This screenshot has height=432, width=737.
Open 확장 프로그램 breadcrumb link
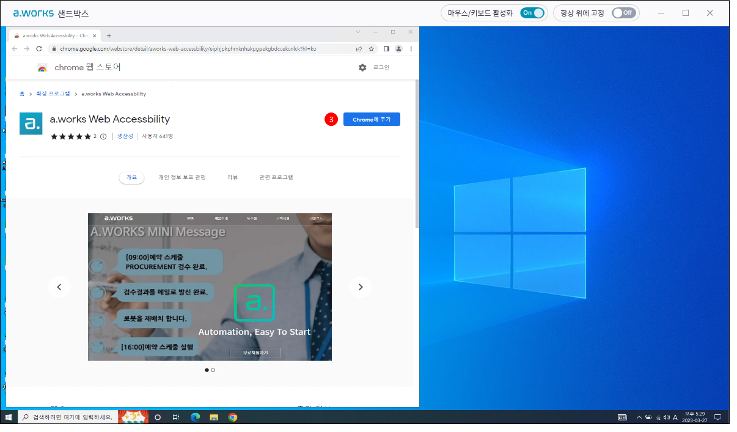(53, 94)
